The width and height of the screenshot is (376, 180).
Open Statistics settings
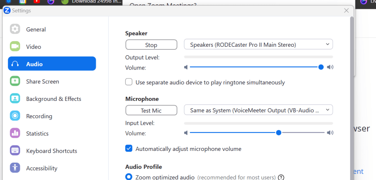pos(52,133)
